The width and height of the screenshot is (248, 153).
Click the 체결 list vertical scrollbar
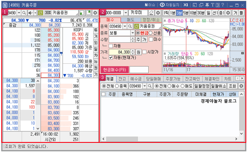click(38, 105)
